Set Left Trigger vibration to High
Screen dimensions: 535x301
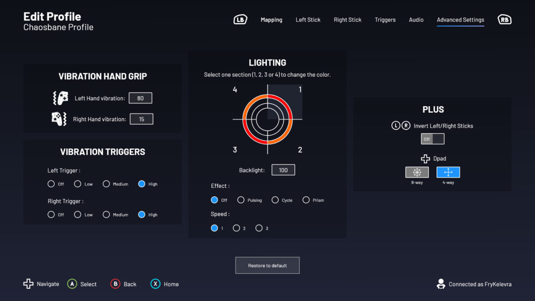[x=142, y=184]
